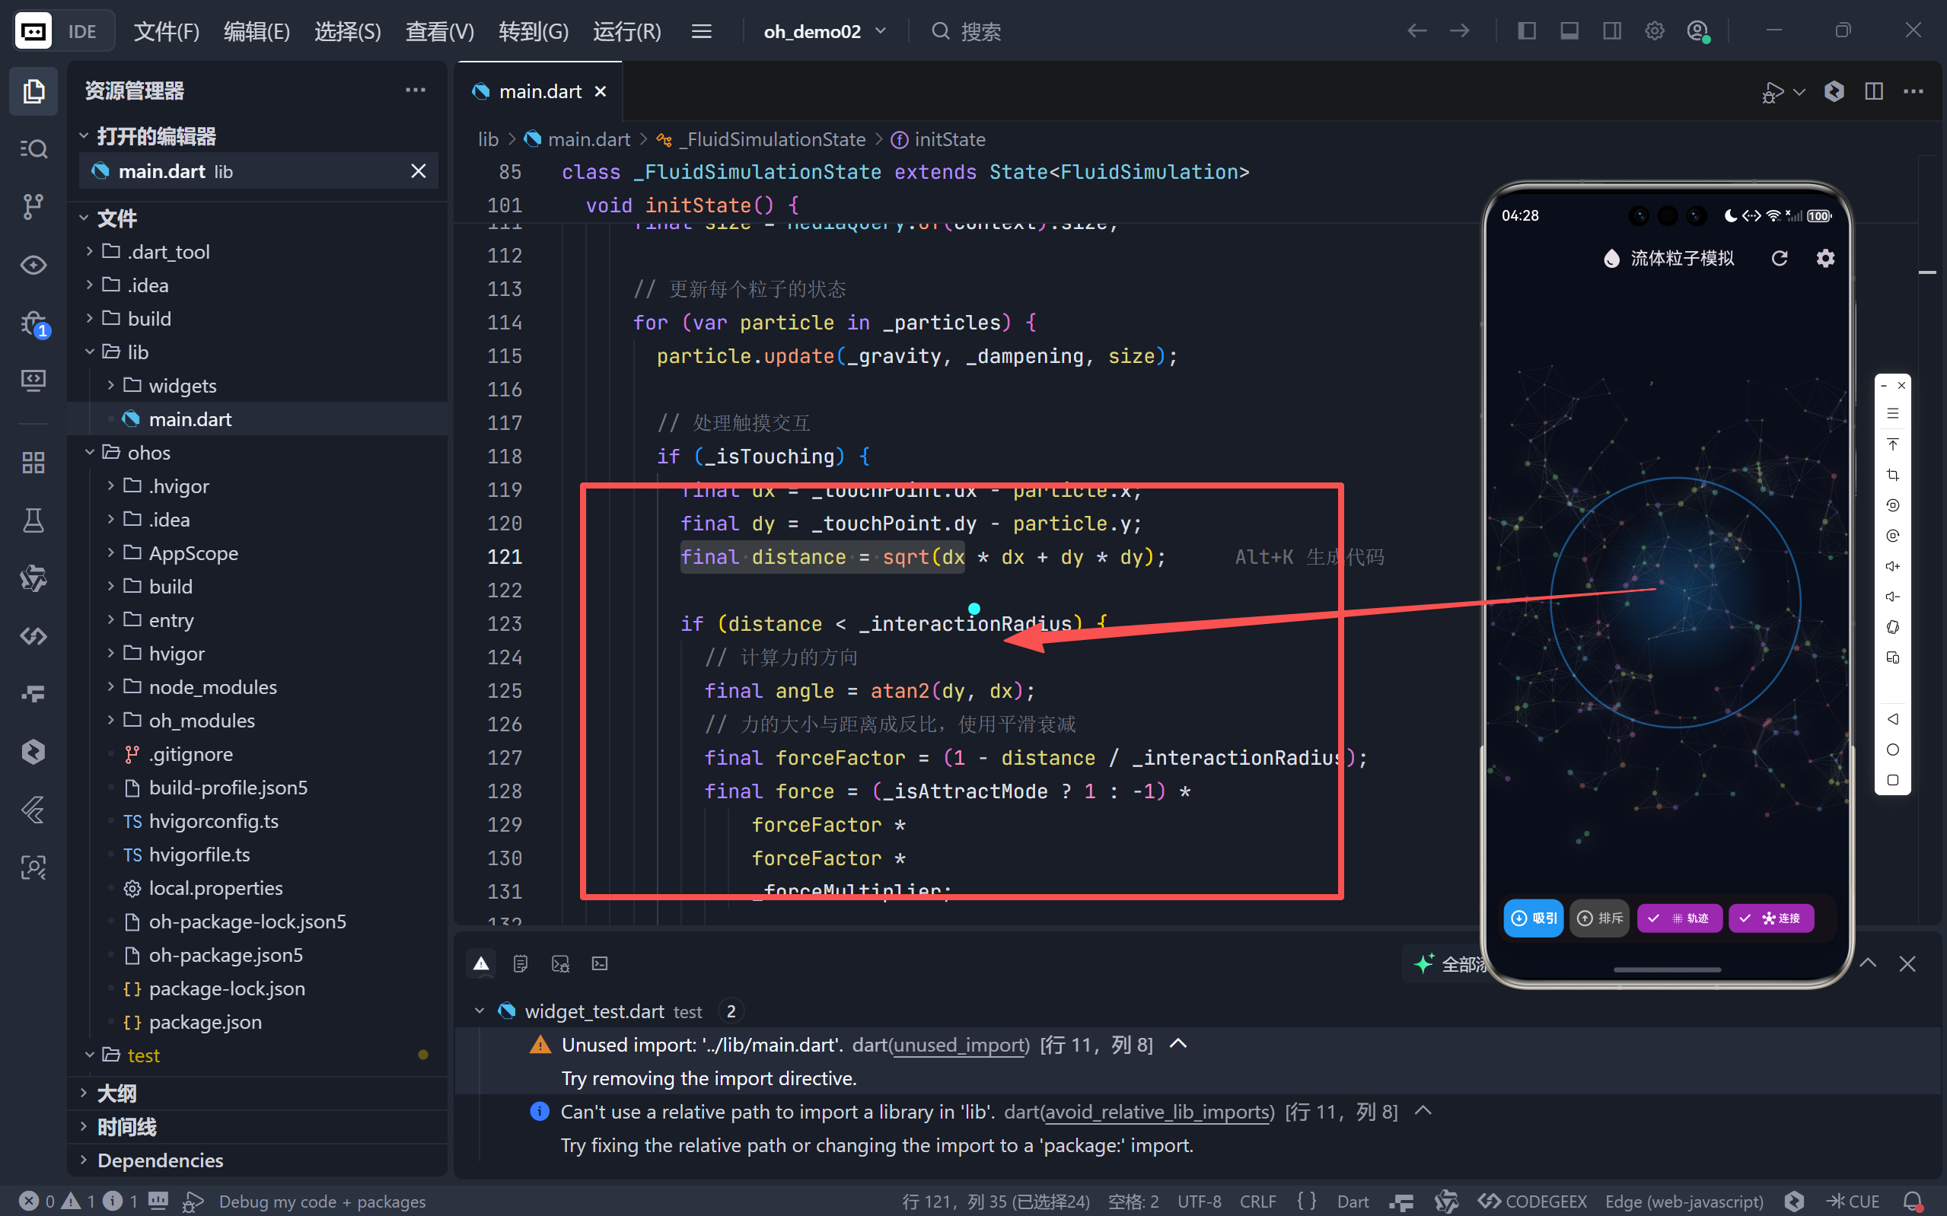
Task: Open the Testing flask sidebar icon
Action: 33,520
